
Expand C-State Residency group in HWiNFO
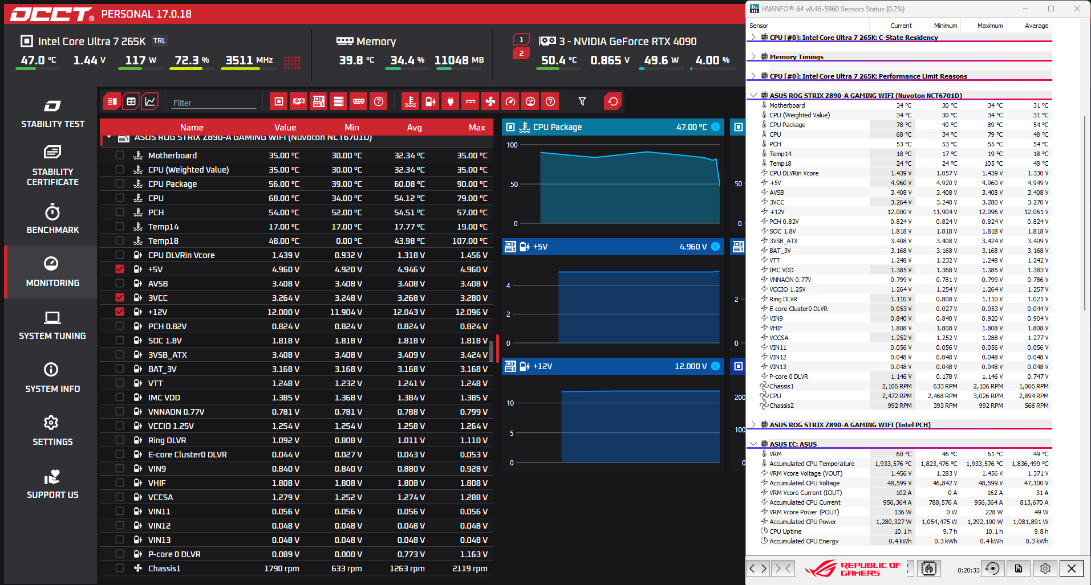click(753, 37)
